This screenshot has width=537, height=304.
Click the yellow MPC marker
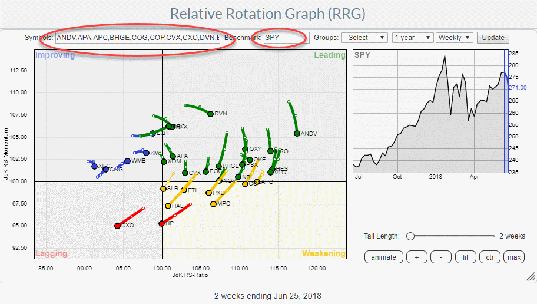(x=214, y=204)
